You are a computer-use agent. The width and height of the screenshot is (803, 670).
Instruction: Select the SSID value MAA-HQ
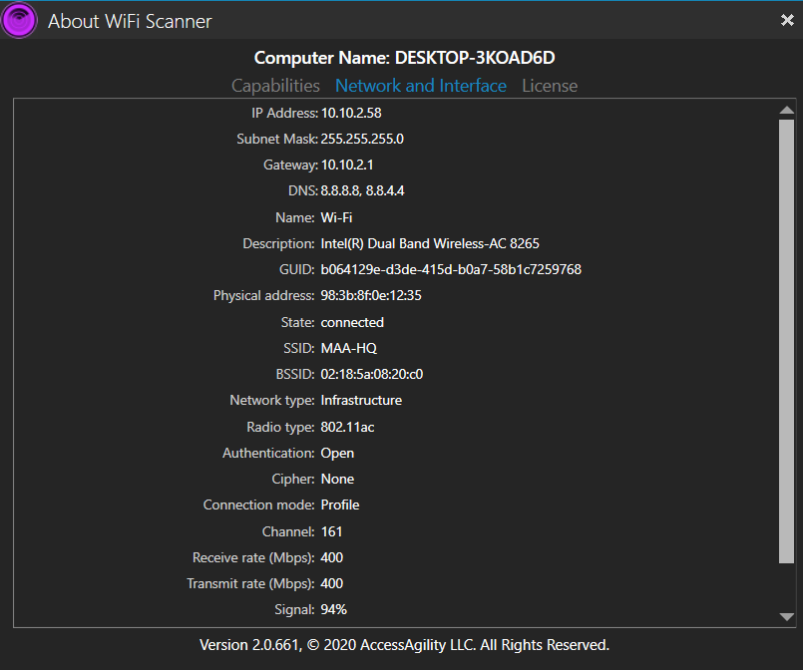(x=349, y=349)
